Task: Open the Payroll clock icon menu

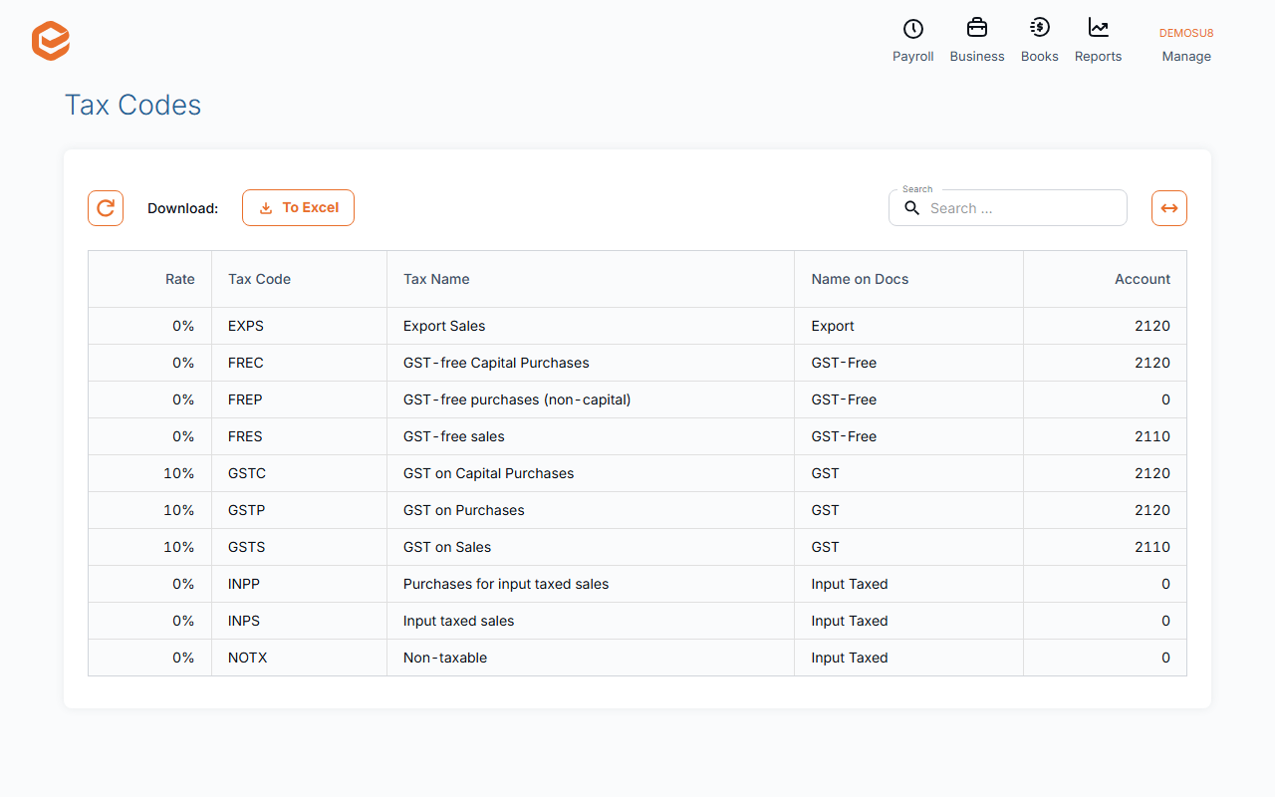Action: click(x=912, y=42)
